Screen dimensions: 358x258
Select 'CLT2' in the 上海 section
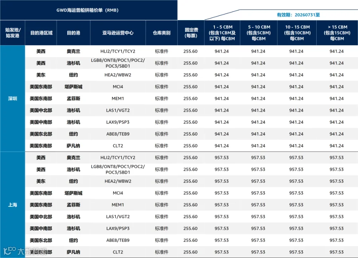118,252
